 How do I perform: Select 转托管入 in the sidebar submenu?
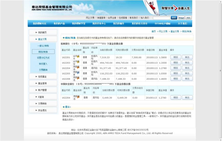[43, 64]
